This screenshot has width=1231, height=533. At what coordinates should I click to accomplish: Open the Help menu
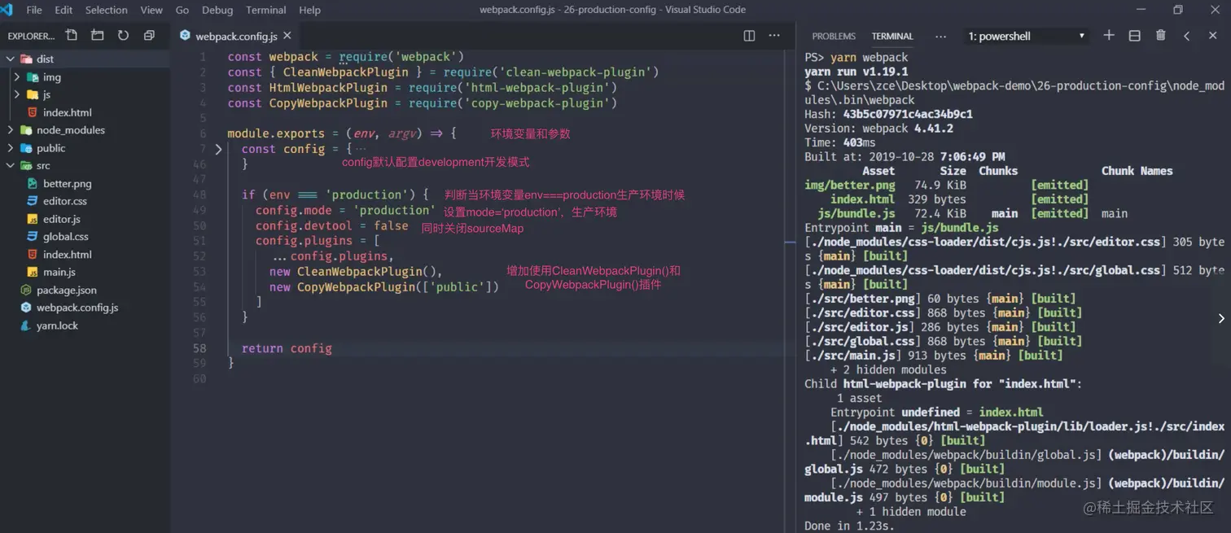point(309,10)
